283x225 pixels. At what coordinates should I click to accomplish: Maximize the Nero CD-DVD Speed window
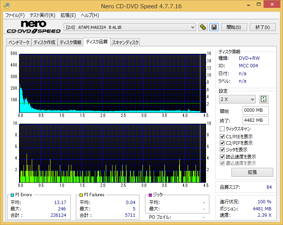point(259,4)
